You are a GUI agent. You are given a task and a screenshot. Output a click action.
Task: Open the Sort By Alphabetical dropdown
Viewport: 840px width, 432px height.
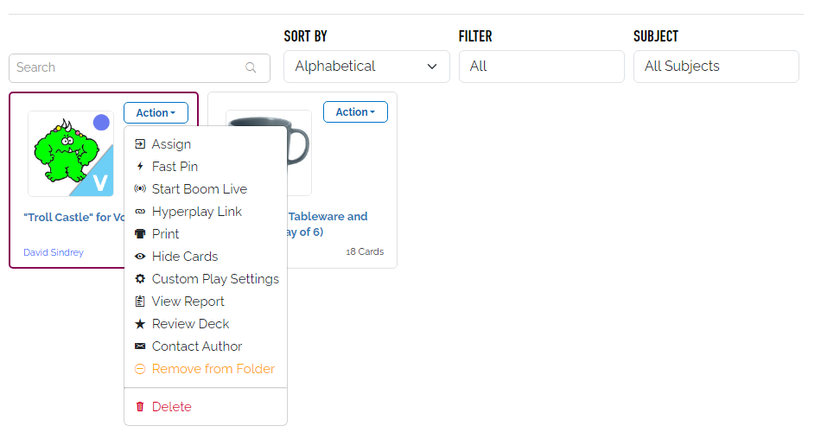pos(366,67)
